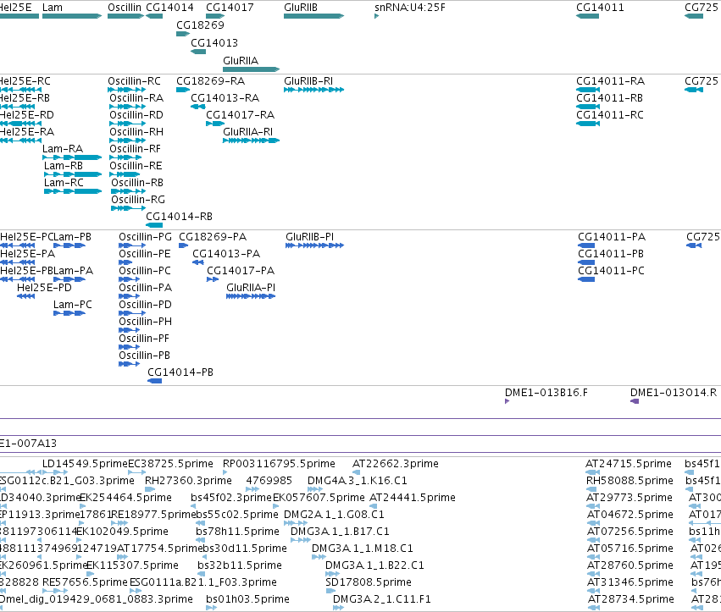The width and height of the screenshot is (721, 612).
Task: Select the Oscillin-PH protein label
Action: click(146, 322)
